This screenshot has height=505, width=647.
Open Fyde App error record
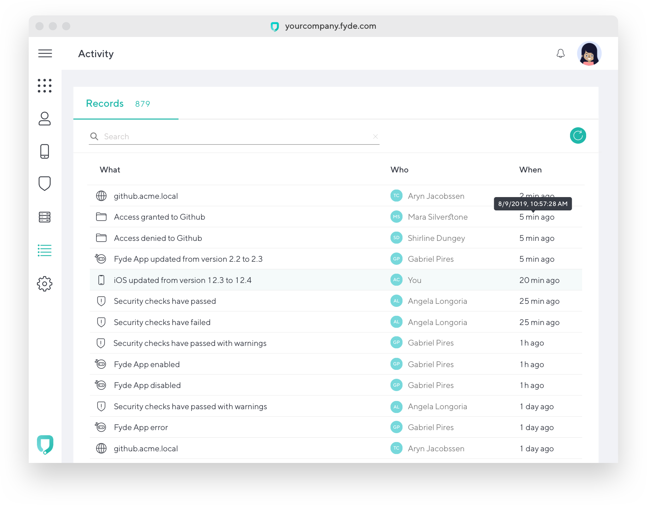tap(141, 427)
